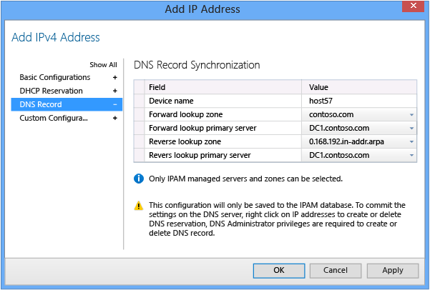Open Revers lookup primary server dropdown
This screenshot has width=430, height=290.
coord(411,155)
